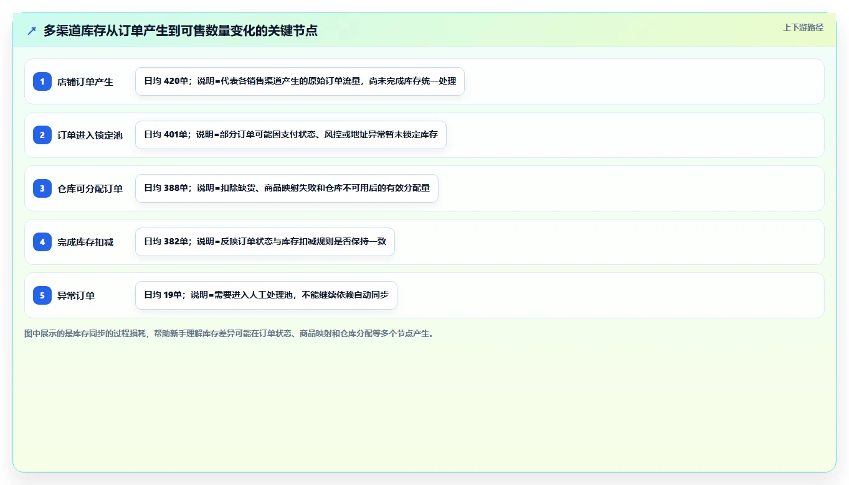Open the 日均 420单 detail box
This screenshot has height=485, width=849.
pyautogui.click(x=300, y=81)
